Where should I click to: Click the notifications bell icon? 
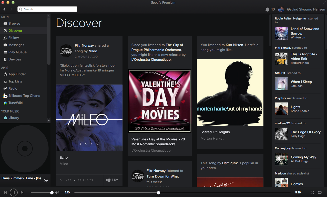[x=267, y=9]
